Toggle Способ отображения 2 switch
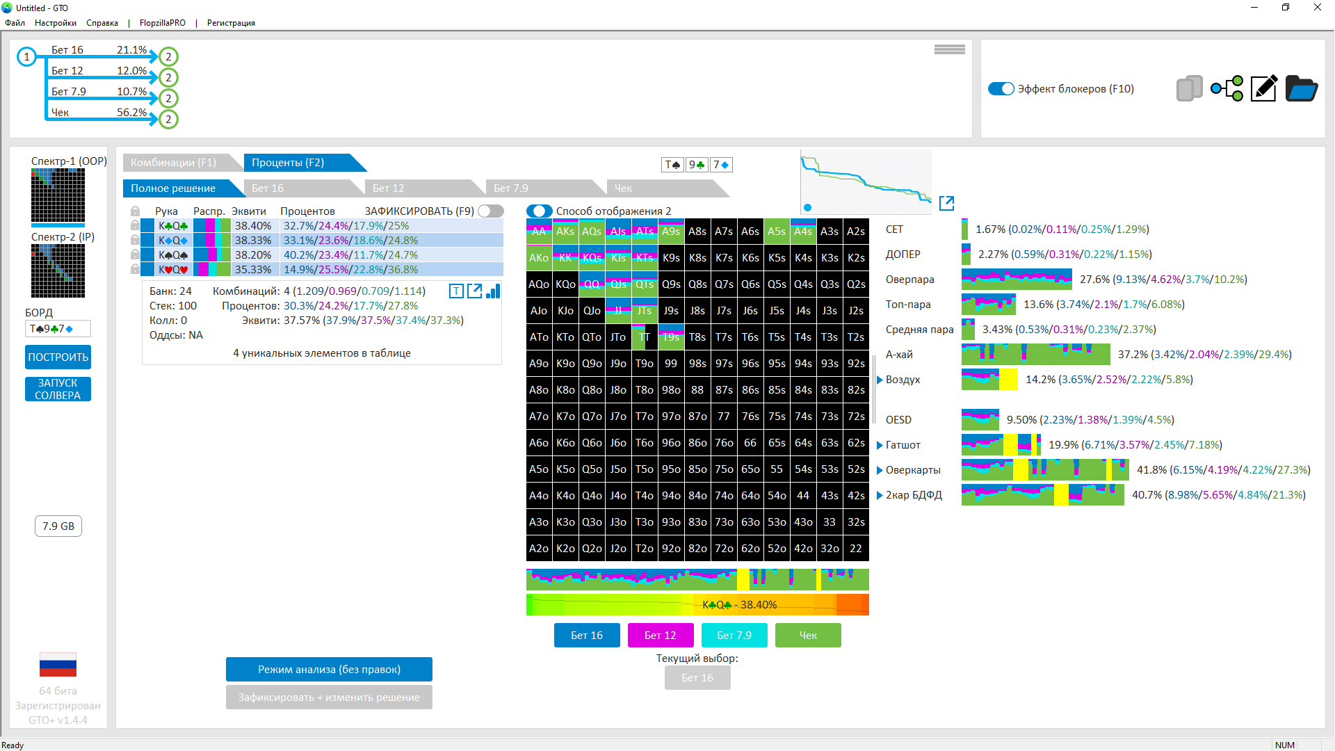 (539, 211)
